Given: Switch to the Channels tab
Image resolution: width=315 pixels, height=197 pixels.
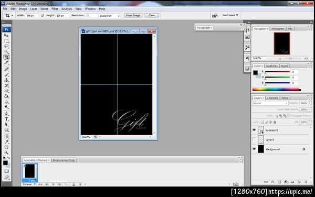Looking at the screenshot, I should (272, 98).
